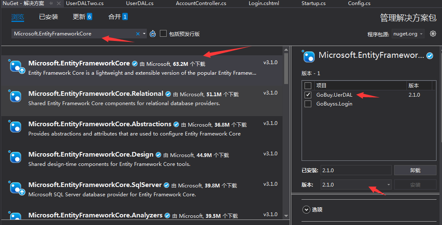
Task: Open NuGet settings gear icon
Action: [x=433, y=34]
